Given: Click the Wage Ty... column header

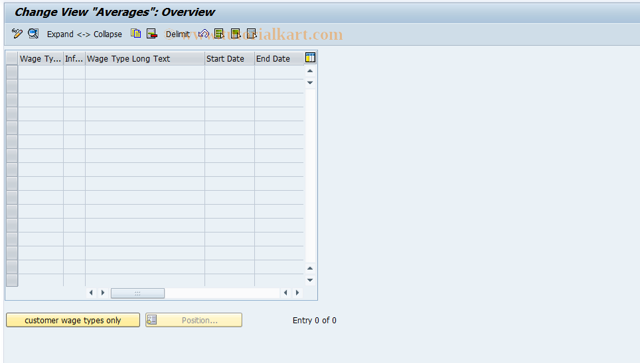Looking at the screenshot, I should pos(40,59).
